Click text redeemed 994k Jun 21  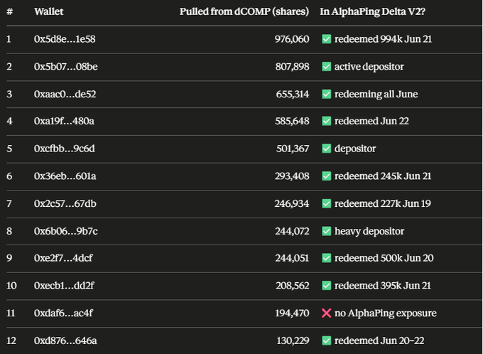(x=383, y=39)
